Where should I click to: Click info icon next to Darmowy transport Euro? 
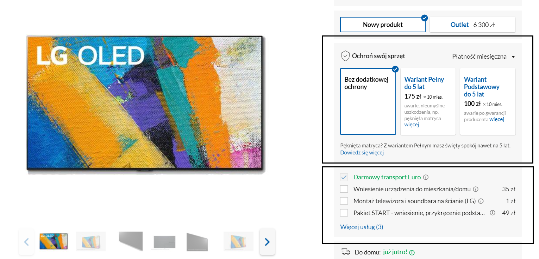tap(426, 177)
